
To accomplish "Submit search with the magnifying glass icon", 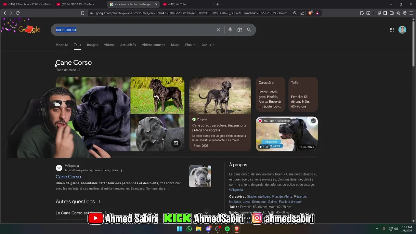I will pos(249,30).
